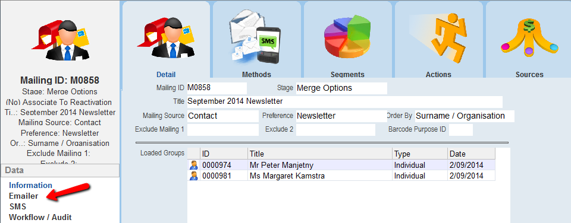This screenshot has height=223, width=571.
Task: Sort Loaded Groups by ID column header
Action: (x=224, y=154)
